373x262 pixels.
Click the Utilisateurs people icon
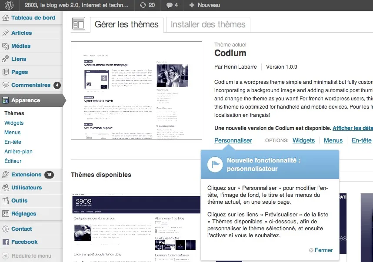click(x=6, y=188)
